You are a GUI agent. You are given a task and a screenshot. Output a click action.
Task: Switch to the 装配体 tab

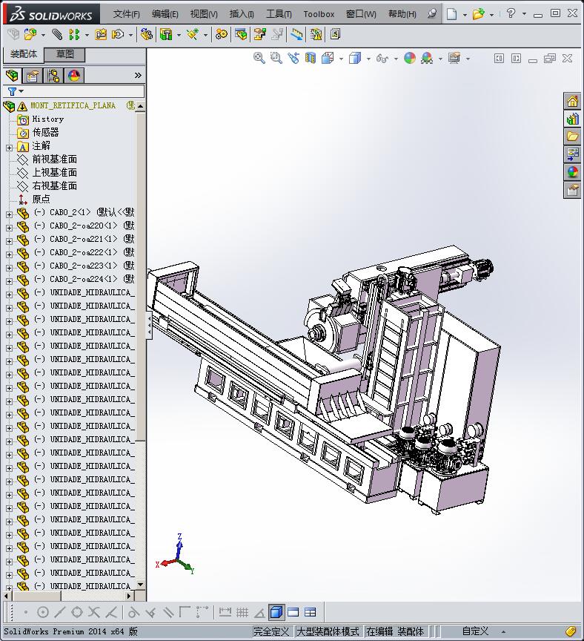[23, 54]
